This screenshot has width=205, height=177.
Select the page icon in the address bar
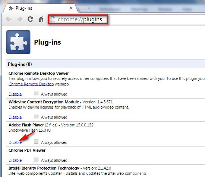tap(53, 19)
